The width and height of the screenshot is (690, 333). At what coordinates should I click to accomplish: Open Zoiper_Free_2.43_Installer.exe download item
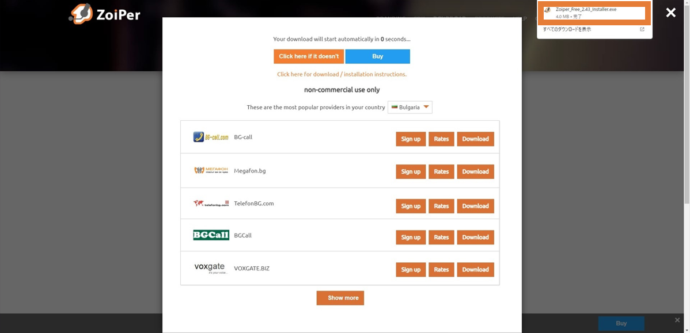point(594,13)
